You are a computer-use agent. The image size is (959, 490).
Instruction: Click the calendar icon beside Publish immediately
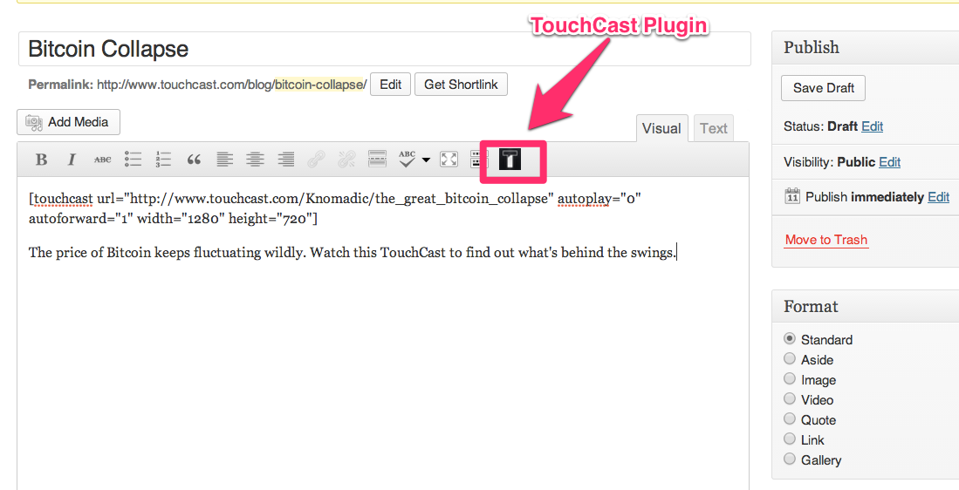click(x=792, y=197)
